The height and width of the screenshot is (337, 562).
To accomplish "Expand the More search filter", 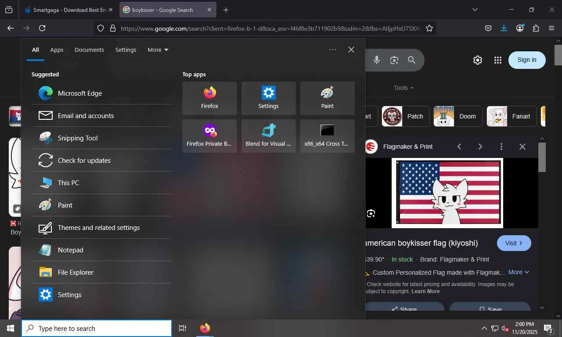I will click(x=158, y=50).
